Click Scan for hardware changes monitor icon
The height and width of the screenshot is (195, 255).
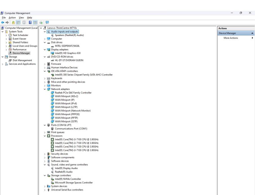pos(47,23)
